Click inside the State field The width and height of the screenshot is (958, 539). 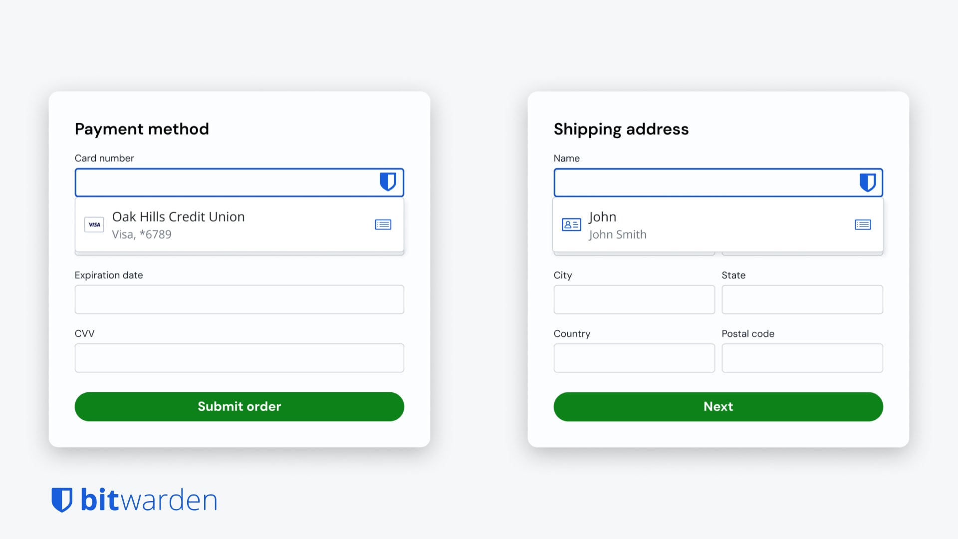pyautogui.click(x=802, y=299)
